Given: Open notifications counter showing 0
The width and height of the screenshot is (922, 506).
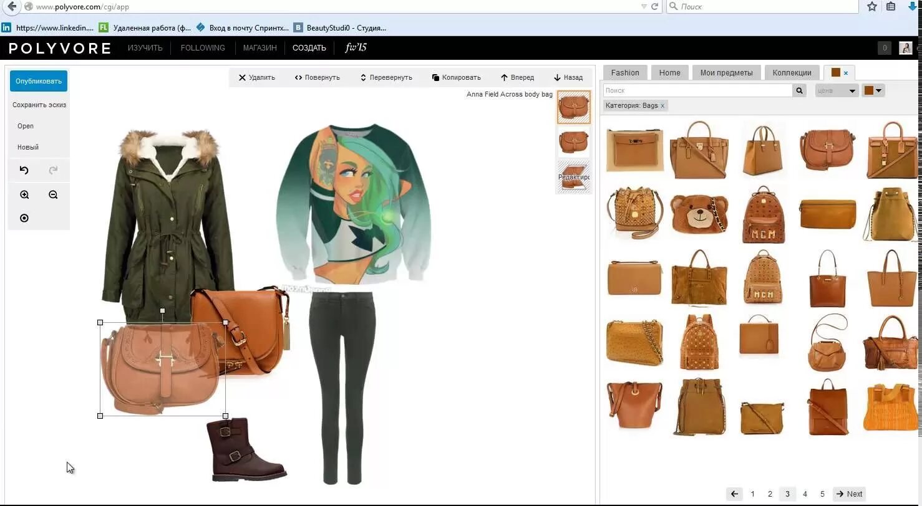Looking at the screenshot, I should [x=884, y=48].
